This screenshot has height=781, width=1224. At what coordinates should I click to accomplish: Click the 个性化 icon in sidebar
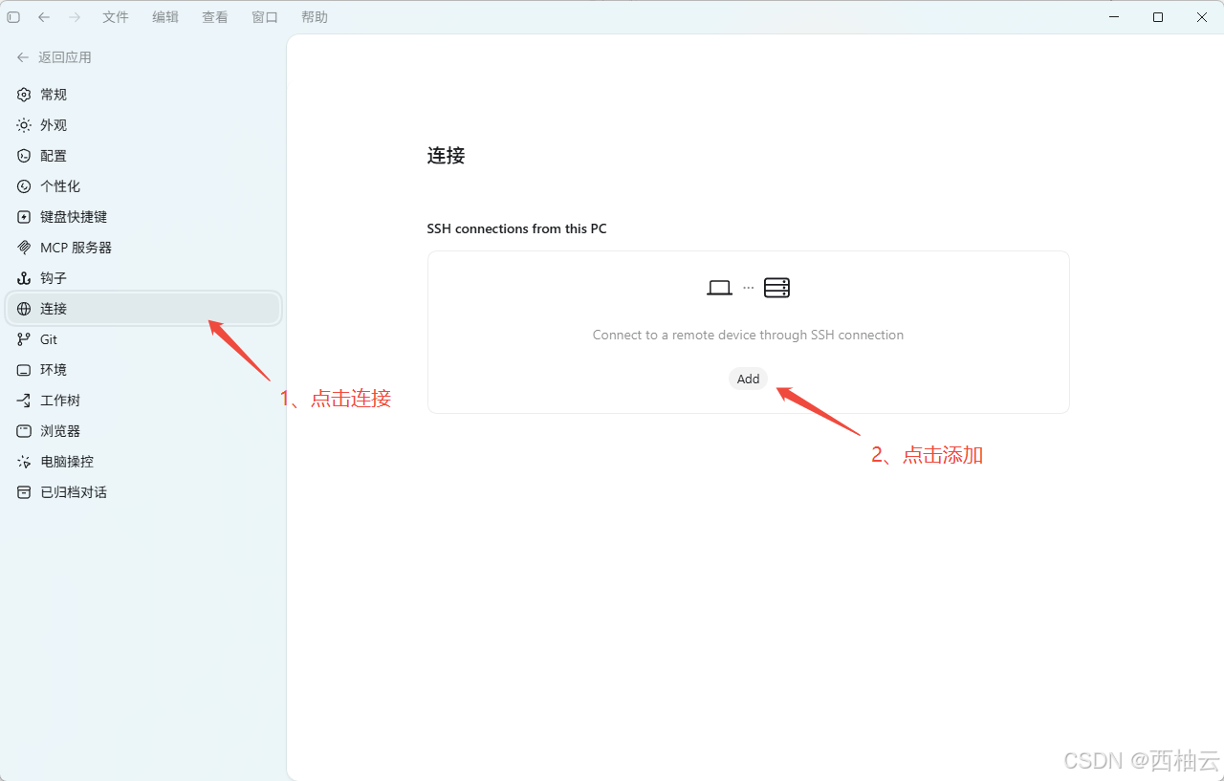[x=24, y=186]
